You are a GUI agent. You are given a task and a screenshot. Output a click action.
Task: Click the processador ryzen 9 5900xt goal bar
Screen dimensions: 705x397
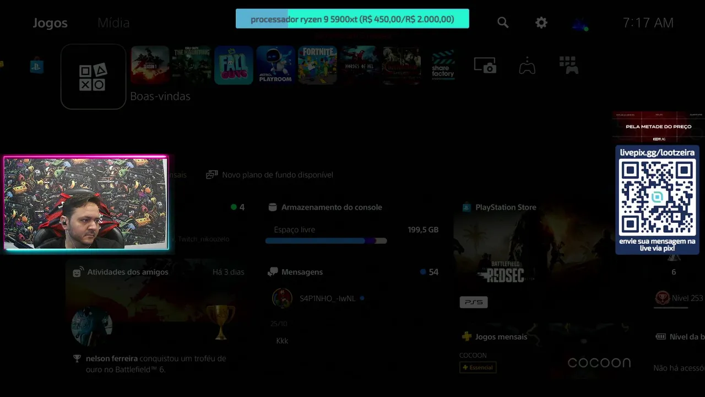[x=352, y=19]
